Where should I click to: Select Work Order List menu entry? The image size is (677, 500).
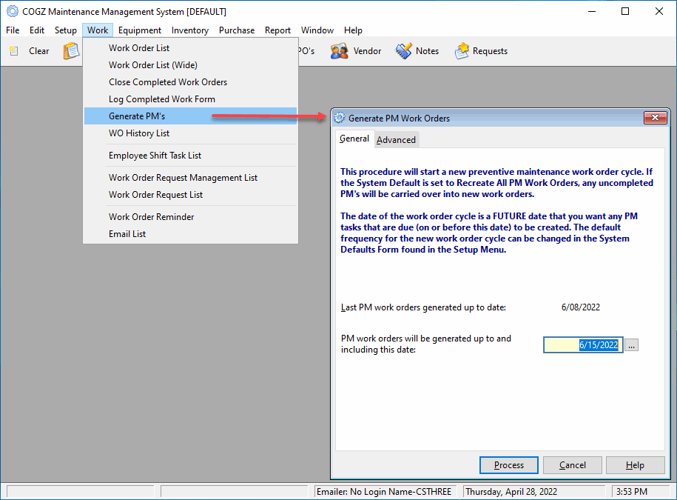pyautogui.click(x=190, y=48)
